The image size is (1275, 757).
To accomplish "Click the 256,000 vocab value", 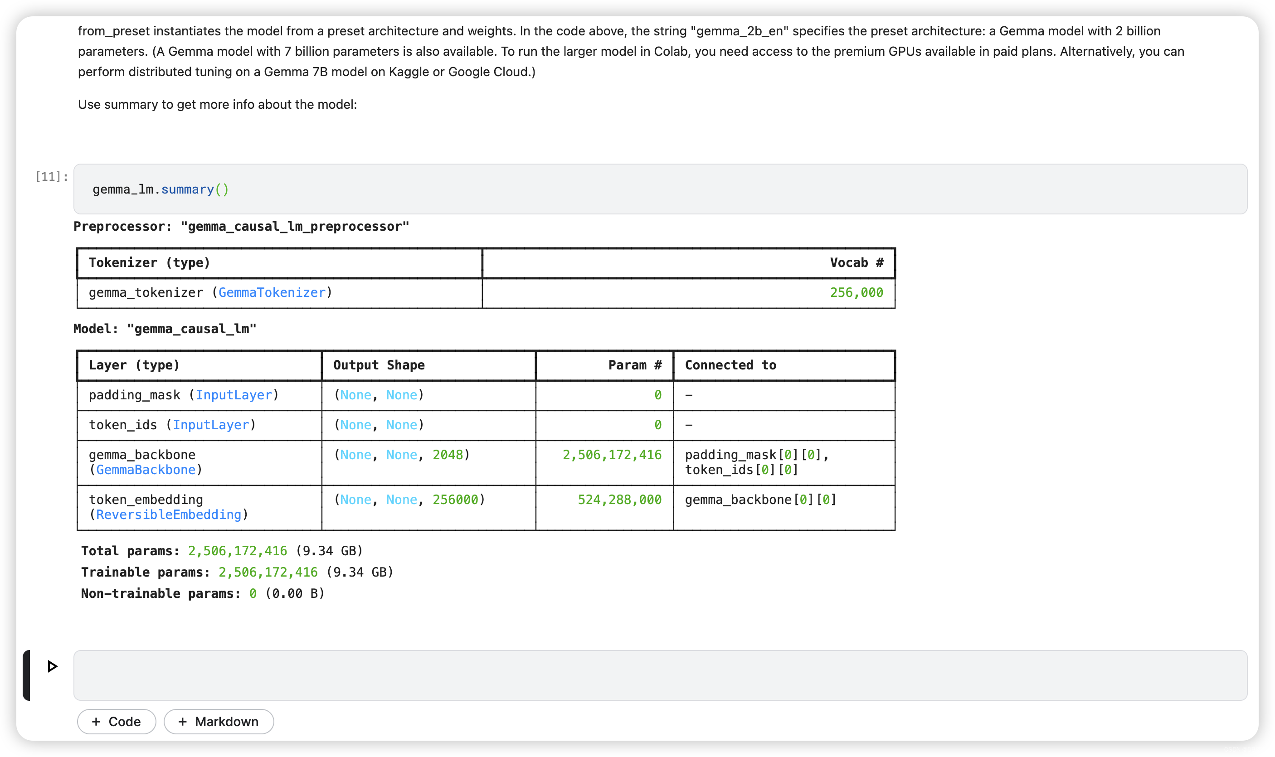I will pos(856,292).
